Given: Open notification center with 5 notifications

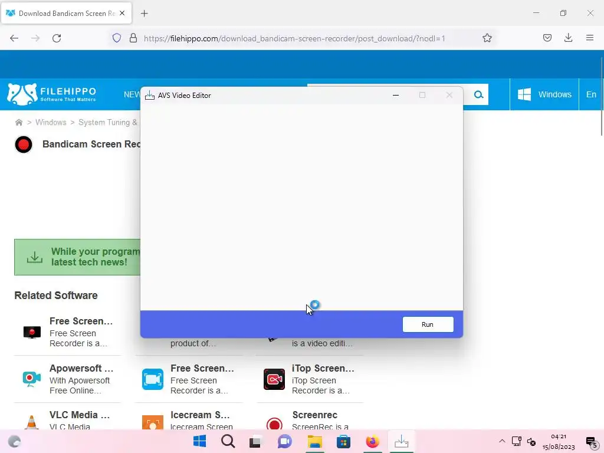Looking at the screenshot, I should pos(592,442).
